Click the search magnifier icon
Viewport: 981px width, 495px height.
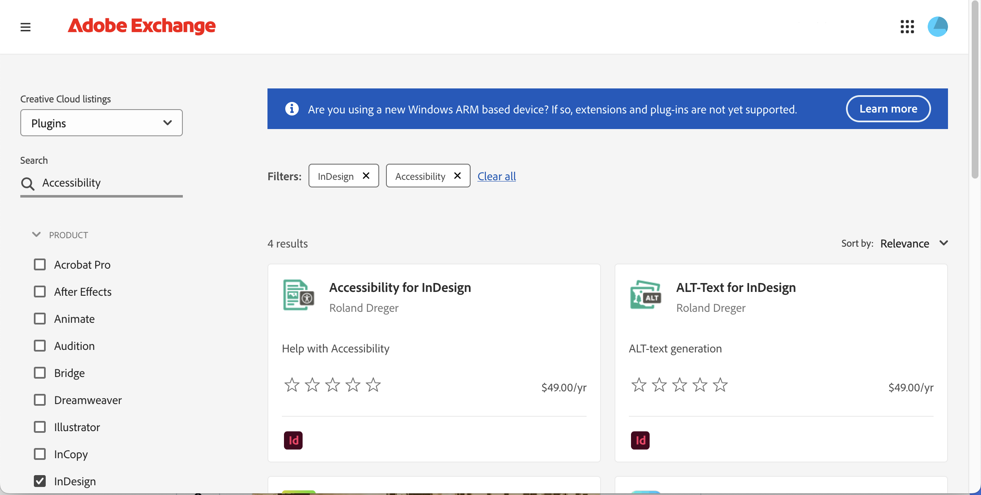(28, 184)
